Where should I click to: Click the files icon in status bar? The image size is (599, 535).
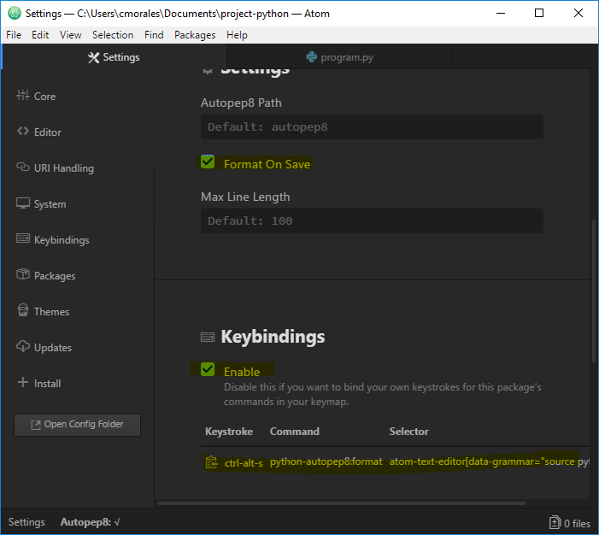555,522
